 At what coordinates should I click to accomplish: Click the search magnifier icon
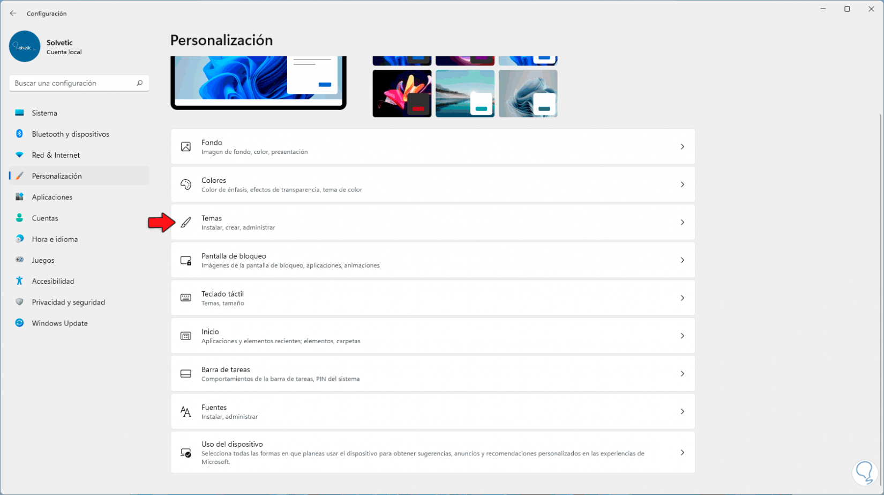point(139,83)
